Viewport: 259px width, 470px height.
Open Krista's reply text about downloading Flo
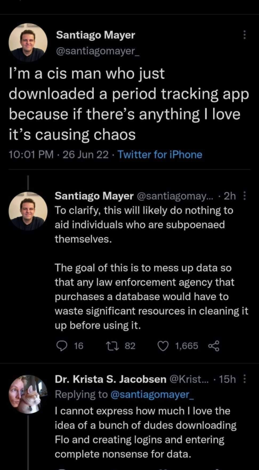click(146, 432)
